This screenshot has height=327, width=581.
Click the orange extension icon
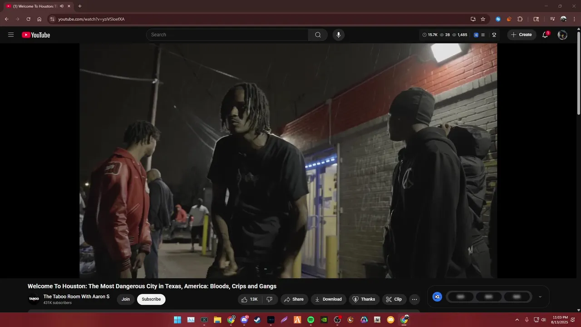click(509, 19)
